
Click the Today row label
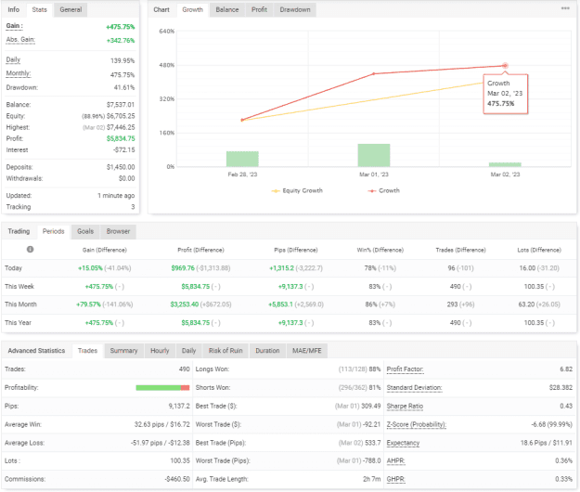tap(13, 268)
